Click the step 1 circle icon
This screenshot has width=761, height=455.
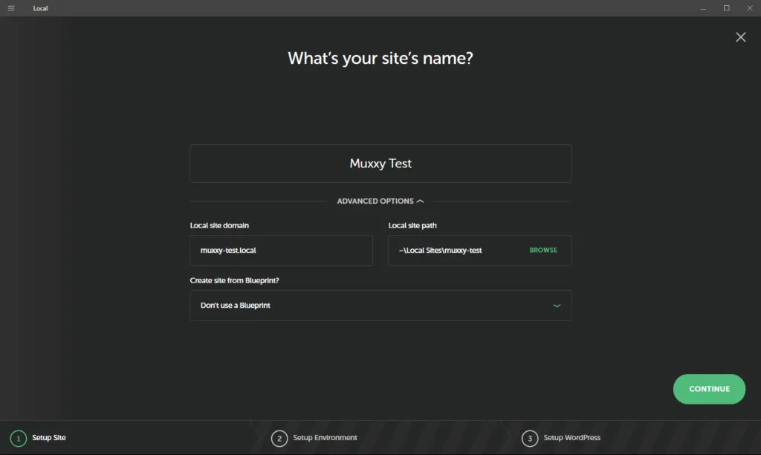pos(19,439)
